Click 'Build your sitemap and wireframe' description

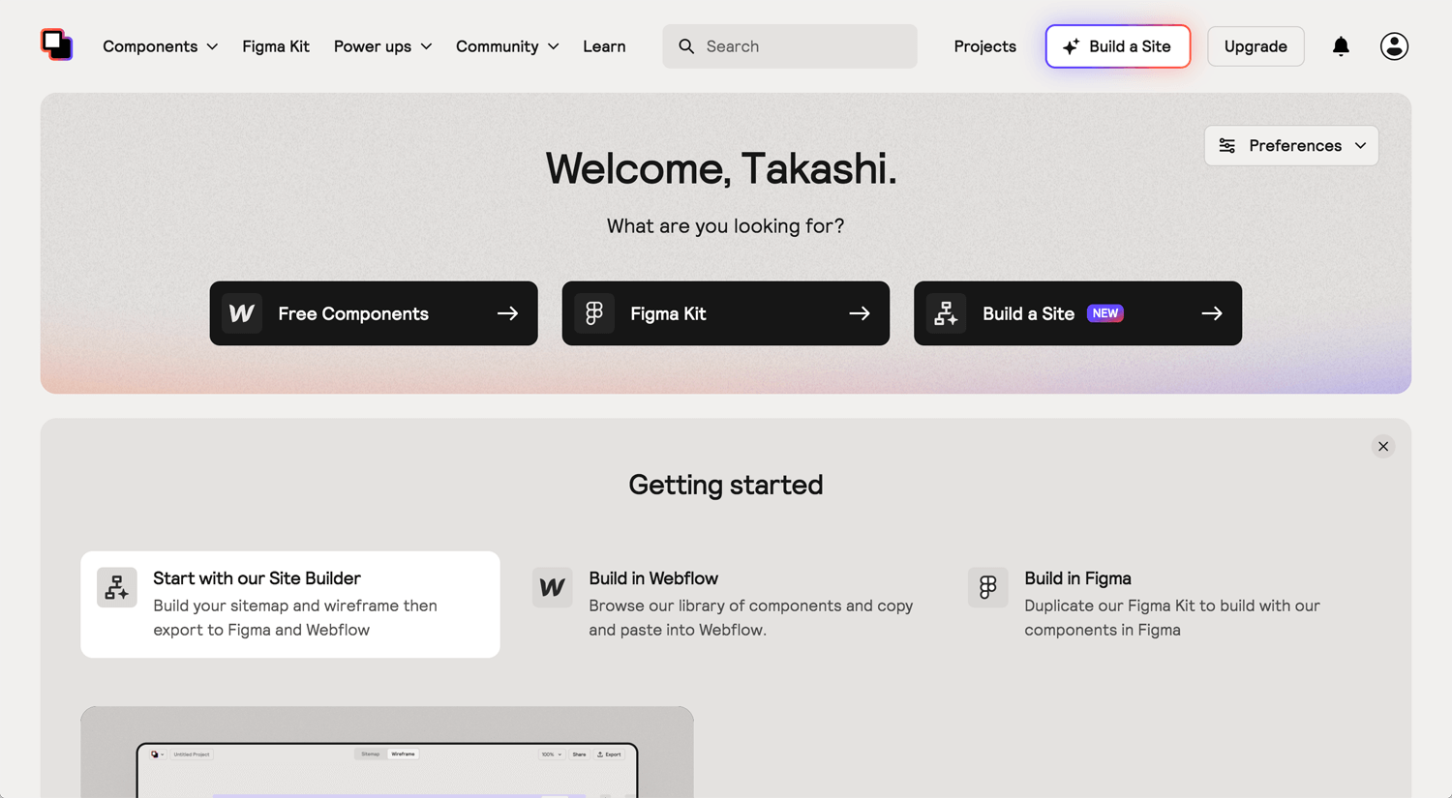coord(295,617)
